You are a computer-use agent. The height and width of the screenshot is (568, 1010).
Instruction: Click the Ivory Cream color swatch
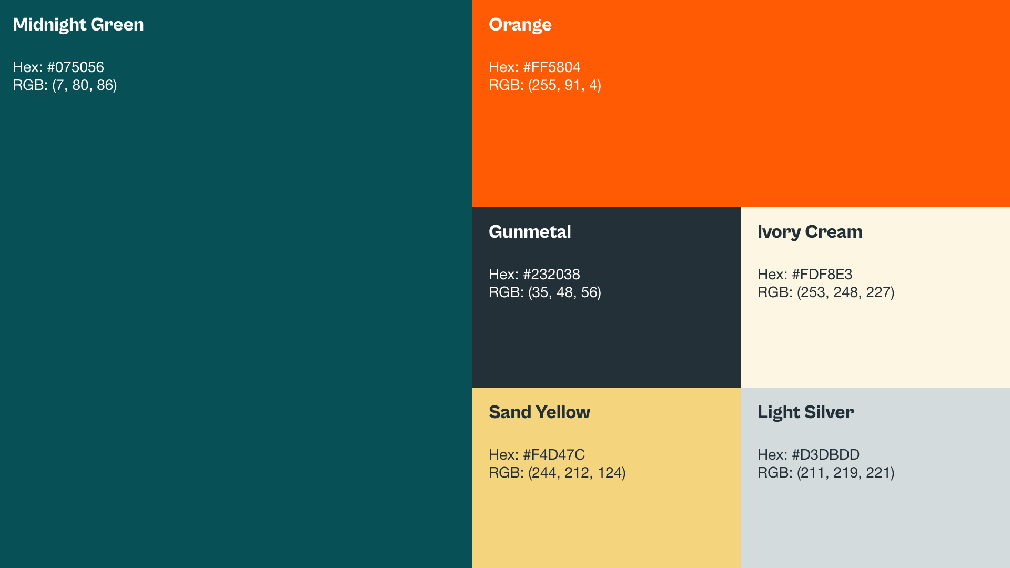tap(875, 342)
